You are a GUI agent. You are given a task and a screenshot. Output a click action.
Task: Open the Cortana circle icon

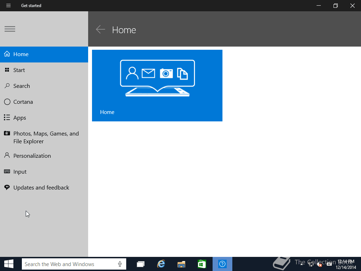[x=7, y=102]
